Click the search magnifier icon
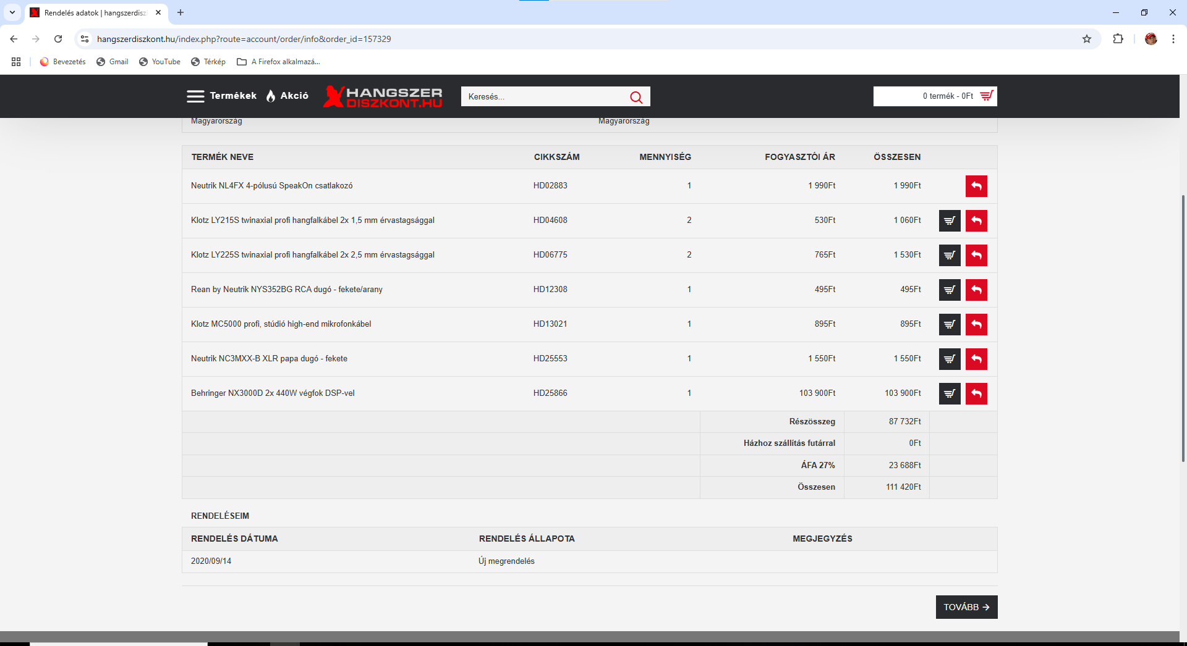This screenshot has width=1187, height=646. pyautogui.click(x=636, y=97)
